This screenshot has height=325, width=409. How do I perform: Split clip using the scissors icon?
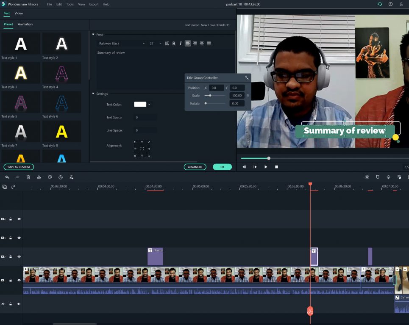[x=39, y=177]
